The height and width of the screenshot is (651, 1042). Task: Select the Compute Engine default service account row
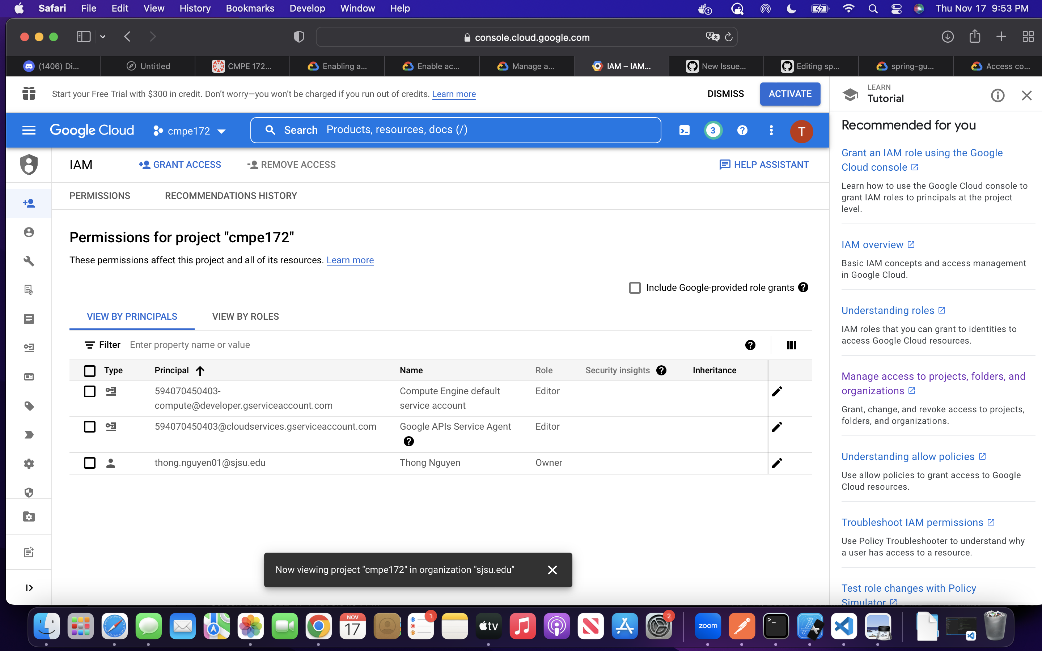tap(90, 391)
